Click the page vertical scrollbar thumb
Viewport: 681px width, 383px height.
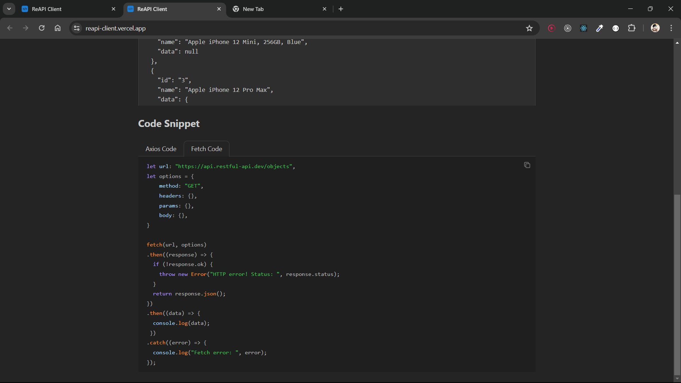pyautogui.click(x=677, y=284)
